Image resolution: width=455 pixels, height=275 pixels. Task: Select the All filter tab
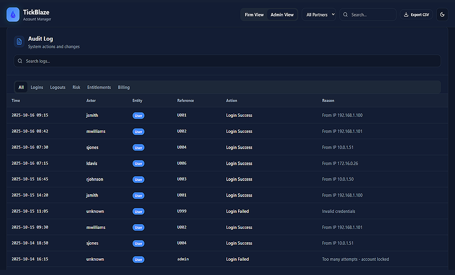coord(21,87)
